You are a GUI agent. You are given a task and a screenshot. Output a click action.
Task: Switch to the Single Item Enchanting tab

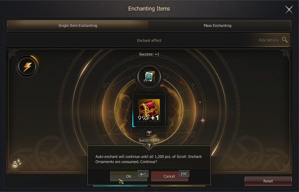(78, 26)
